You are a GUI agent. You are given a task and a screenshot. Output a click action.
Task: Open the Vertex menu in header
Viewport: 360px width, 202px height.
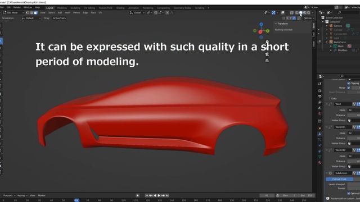[76, 13]
